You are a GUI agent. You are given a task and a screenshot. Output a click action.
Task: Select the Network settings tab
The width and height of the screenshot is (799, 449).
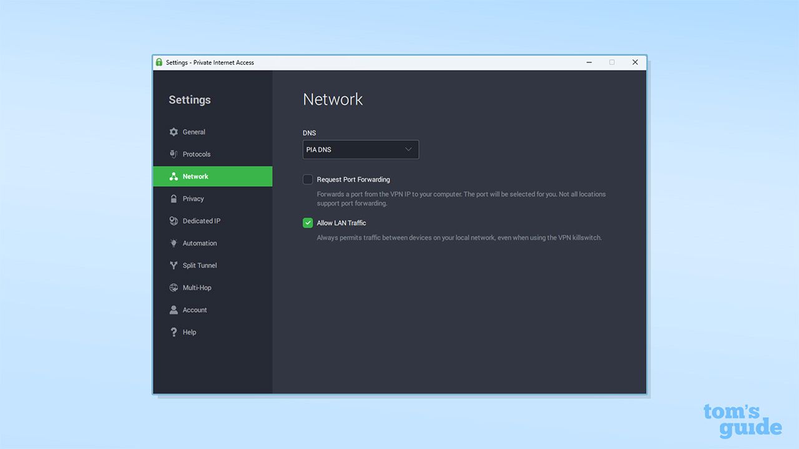point(212,176)
